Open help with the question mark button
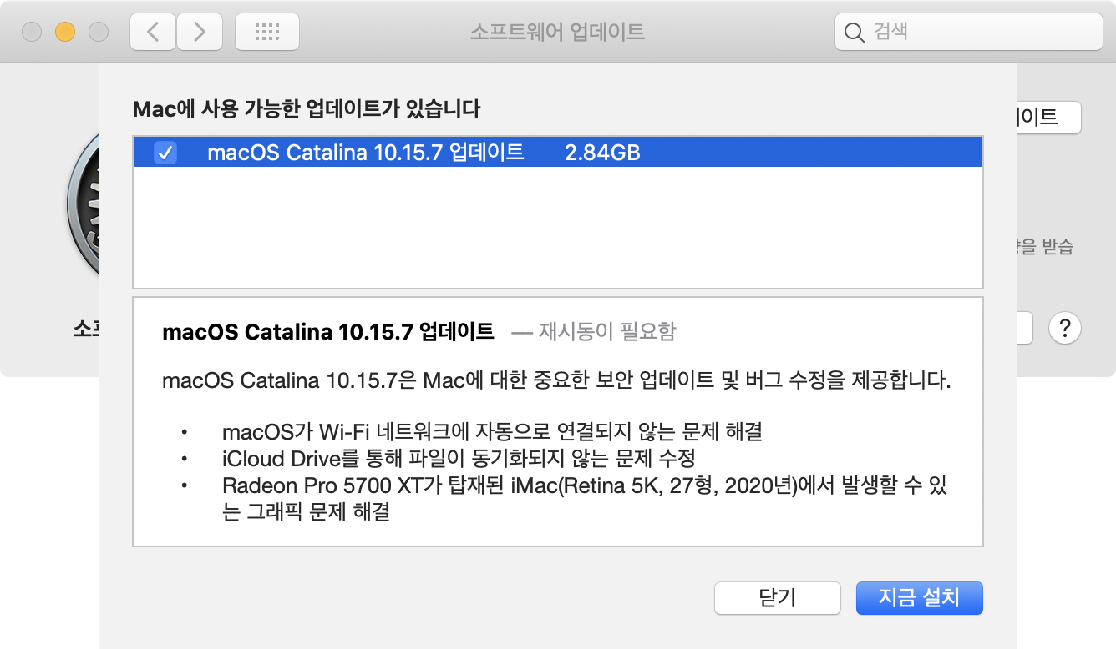This screenshot has height=649, width=1116. (x=1064, y=328)
